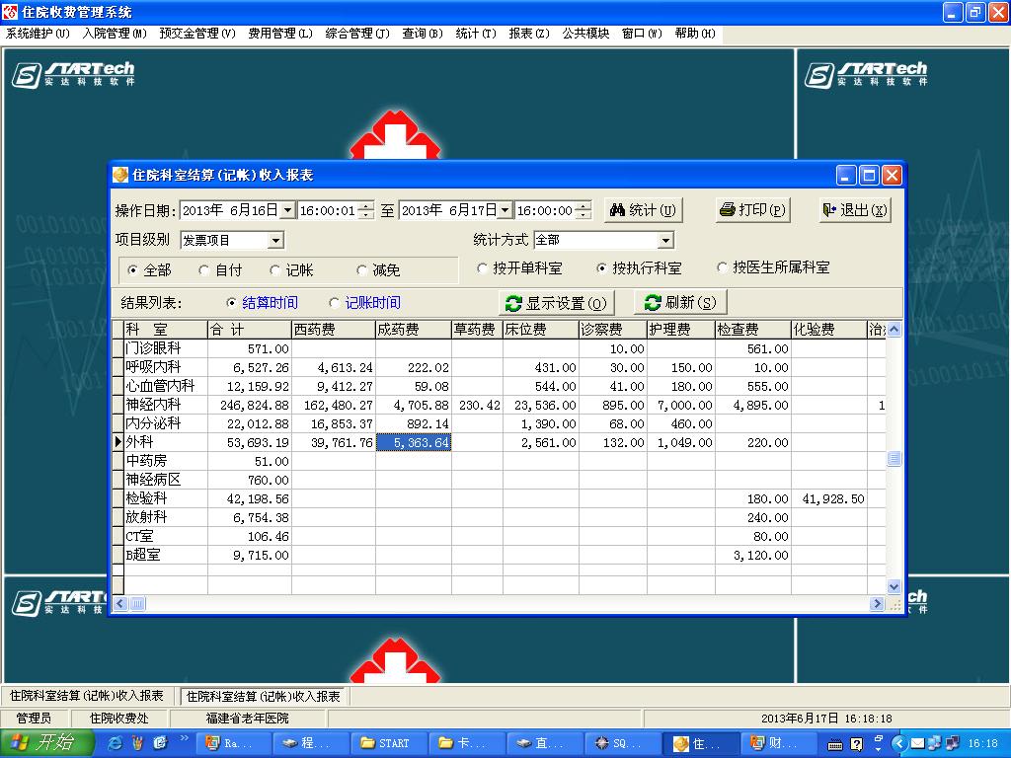The image size is (1011, 758).
Task: Switch to second 住院科室结算(记帐)收入报表 tab
Action: [263, 696]
